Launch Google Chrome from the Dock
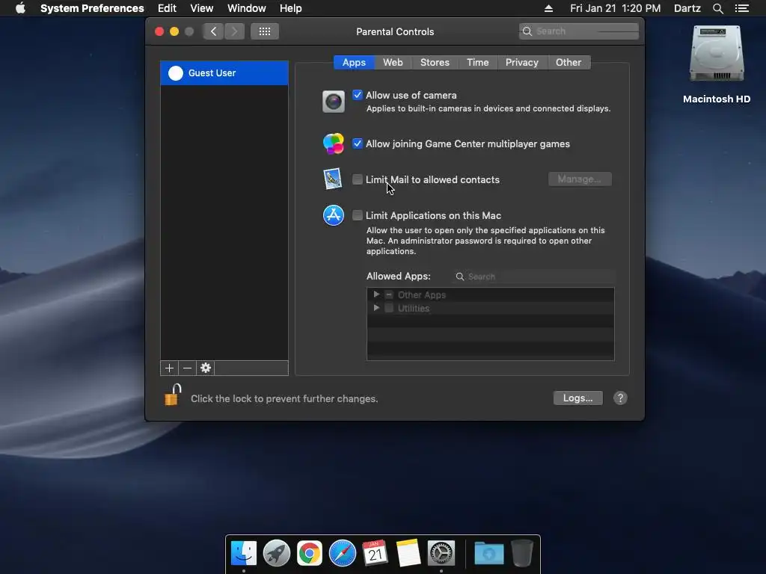The height and width of the screenshot is (574, 766). [309, 554]
